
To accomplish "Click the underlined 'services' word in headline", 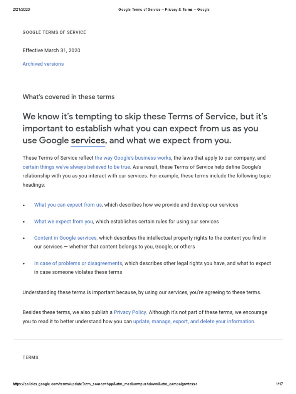I will [x=88, y=140].
